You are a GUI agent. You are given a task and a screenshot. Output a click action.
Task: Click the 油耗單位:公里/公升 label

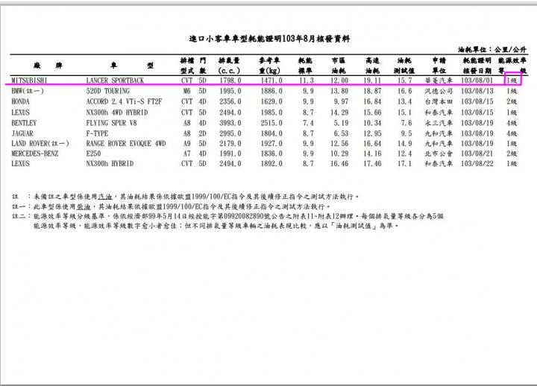click(x=492, y=50)
